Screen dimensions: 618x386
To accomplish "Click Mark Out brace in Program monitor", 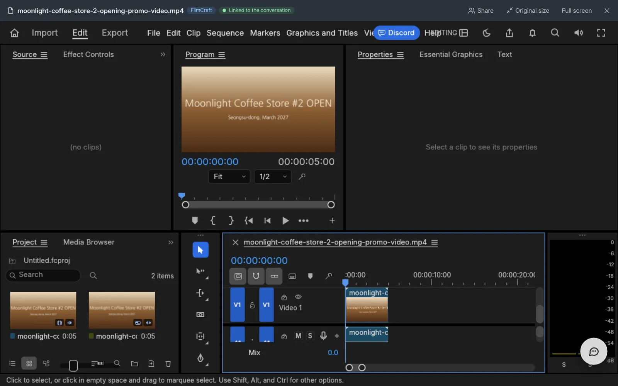I will (231, 220).
